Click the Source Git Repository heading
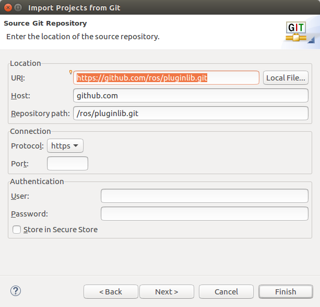This screenshot has height=307, width=320. (45, 24)
